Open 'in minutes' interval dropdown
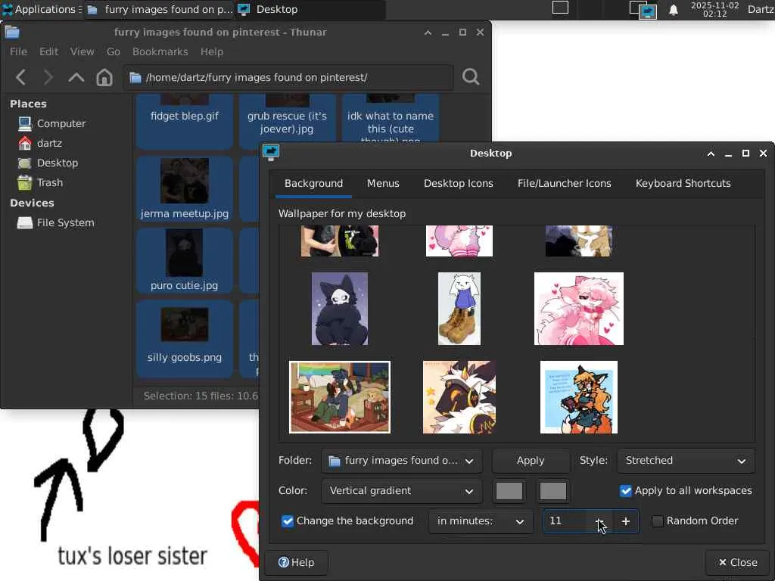 [x=481, y=521]
